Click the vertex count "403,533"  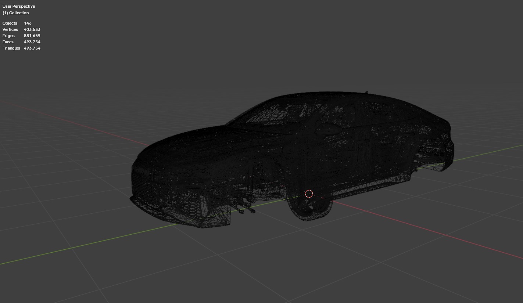click(32, 29)
